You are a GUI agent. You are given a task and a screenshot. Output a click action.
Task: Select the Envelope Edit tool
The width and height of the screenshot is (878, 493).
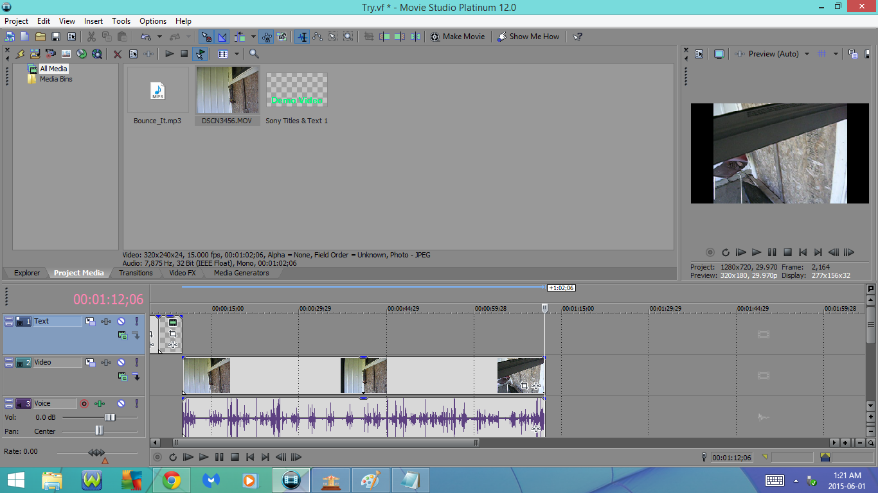pos(318,37)
